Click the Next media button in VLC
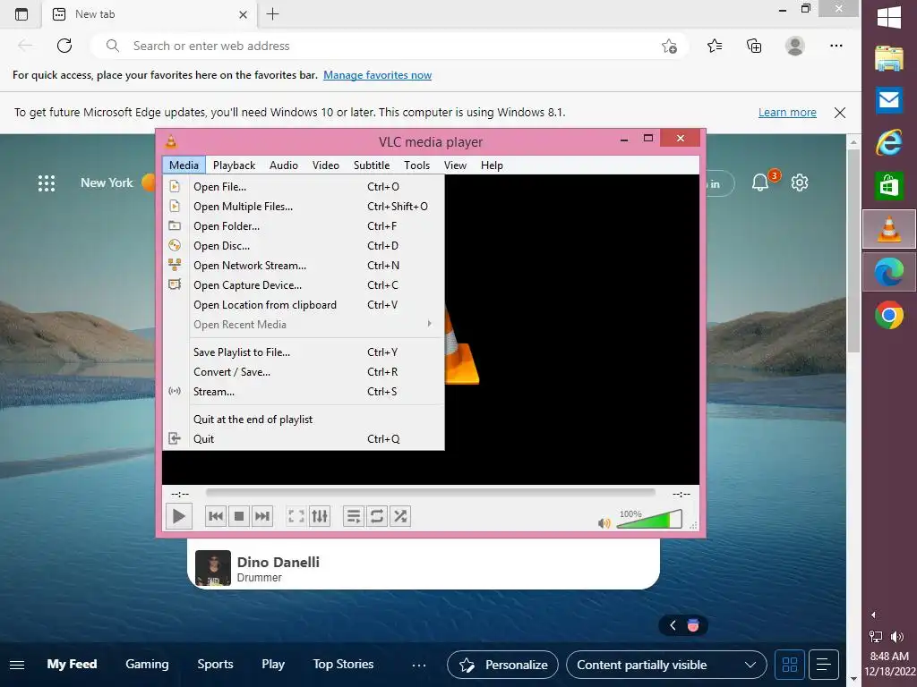Image resolution: width=917 pixels, height=687 pixels. [x=262, y=516]
